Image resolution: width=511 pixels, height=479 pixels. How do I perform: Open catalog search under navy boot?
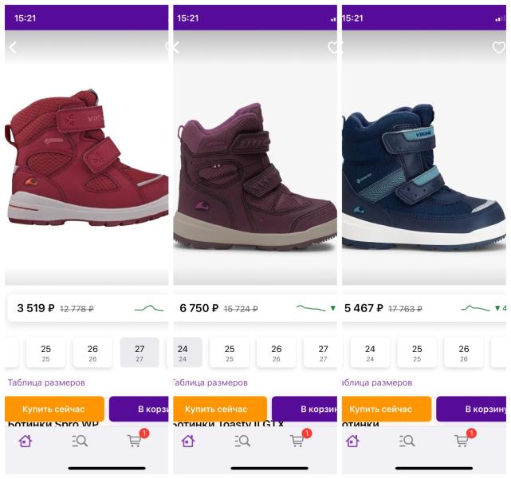pyautogui.click(x=407, y=441)
